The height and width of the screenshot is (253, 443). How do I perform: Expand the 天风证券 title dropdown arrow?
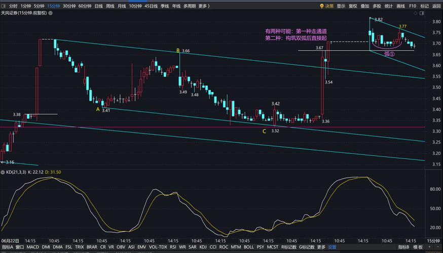coord(51,13)
